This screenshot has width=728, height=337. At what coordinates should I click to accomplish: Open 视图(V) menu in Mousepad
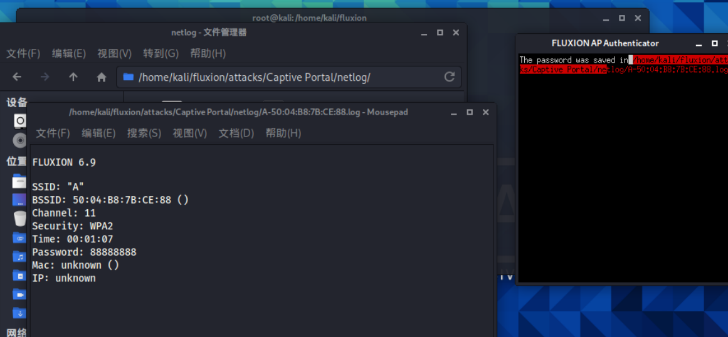pyautogui.click(x=190, y=133)
